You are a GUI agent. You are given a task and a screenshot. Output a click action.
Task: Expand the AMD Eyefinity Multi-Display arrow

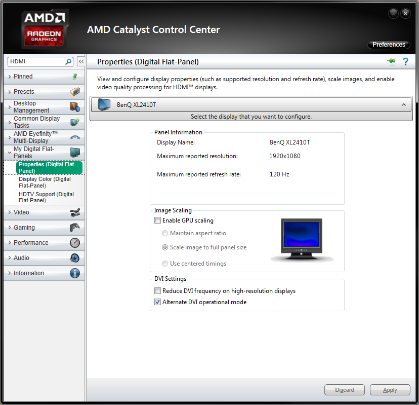pos(10,137)
